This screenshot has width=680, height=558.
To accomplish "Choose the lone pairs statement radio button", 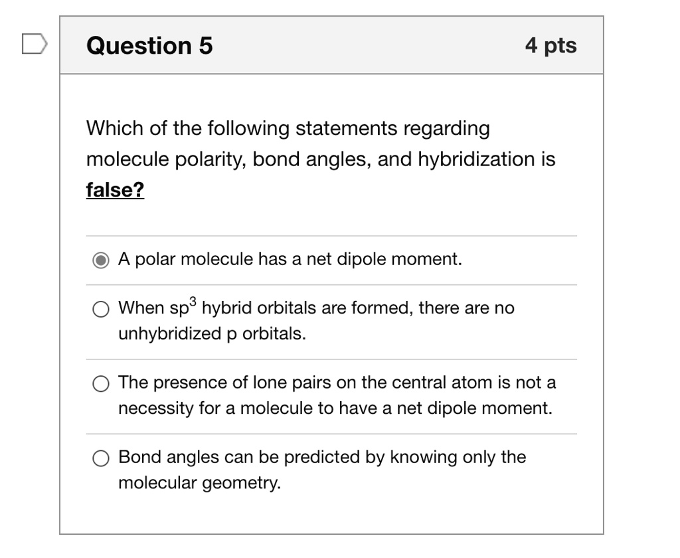I will (101, 383).
